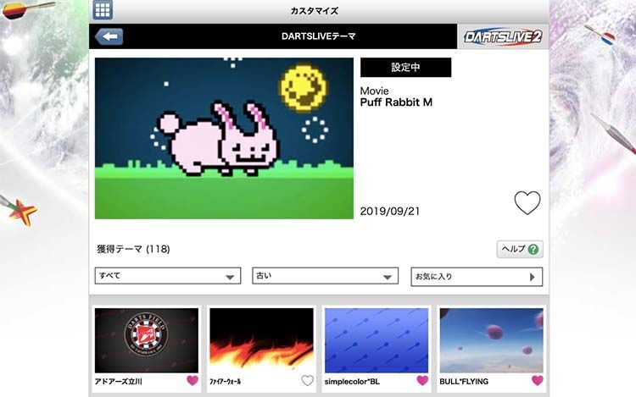The image size is (636, 397).
Task: Click the カスタマイズ header title
Action: (x=315, y=11)
